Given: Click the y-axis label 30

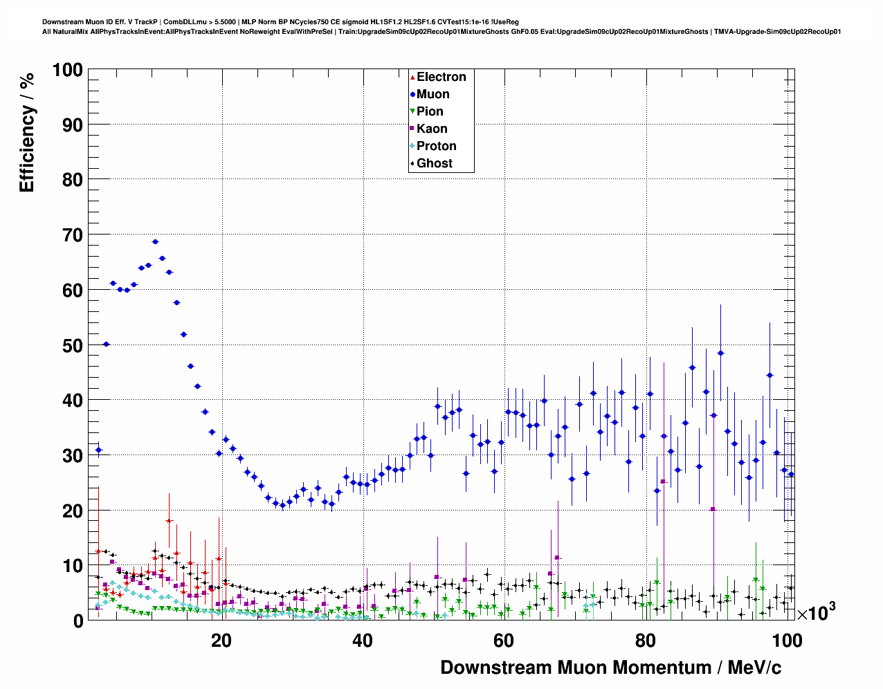Looking at the screenshot, I should coord(73,456).
